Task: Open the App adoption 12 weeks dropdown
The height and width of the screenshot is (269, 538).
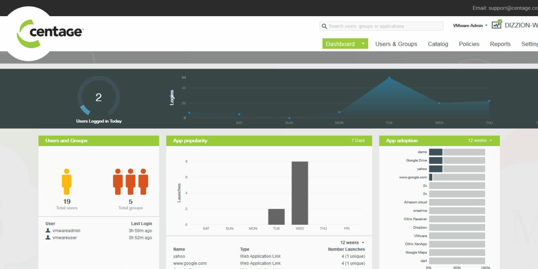Action: [x=480, y=141]
